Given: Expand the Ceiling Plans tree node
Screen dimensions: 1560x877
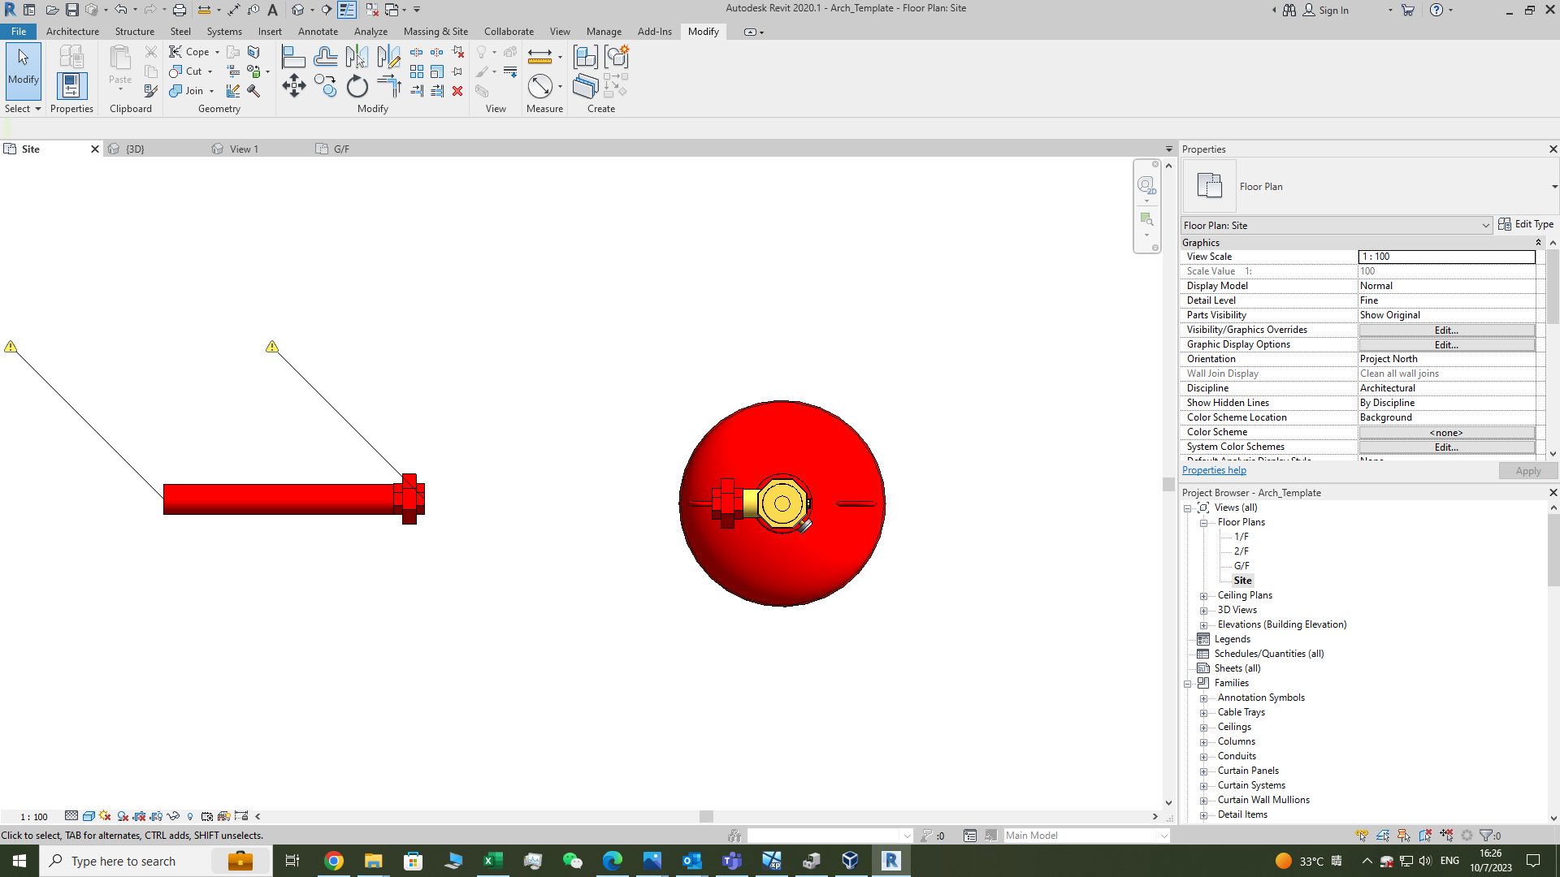Looking at the screenshot, I should click(1205, 595).
